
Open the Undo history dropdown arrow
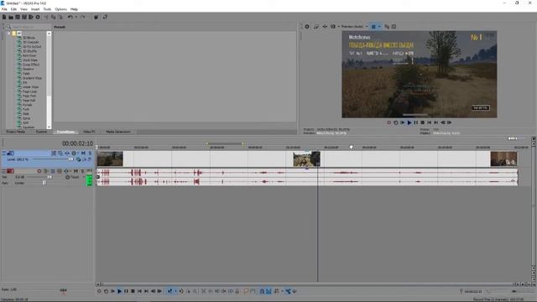point(76,17)
